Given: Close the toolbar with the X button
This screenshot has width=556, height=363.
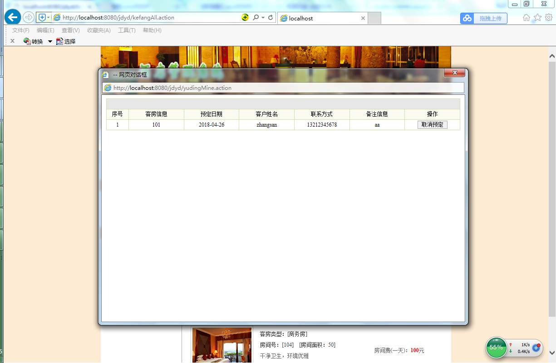Looking at the screenshot, I should [12, 41].
